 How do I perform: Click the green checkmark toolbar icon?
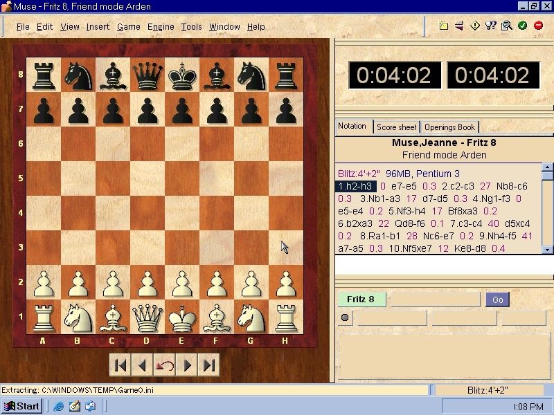523,26
